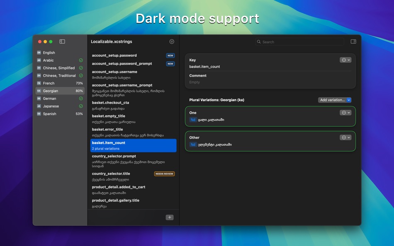This screenshot has height=246, width=394.
Task: Click NEW badge on account_setup.password_prompt
Action: [170, 64]
